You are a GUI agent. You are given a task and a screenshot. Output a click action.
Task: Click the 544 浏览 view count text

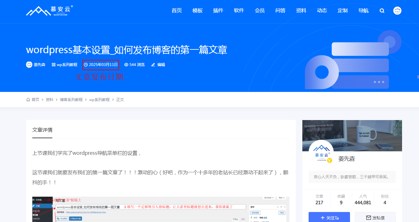(137, 65)
